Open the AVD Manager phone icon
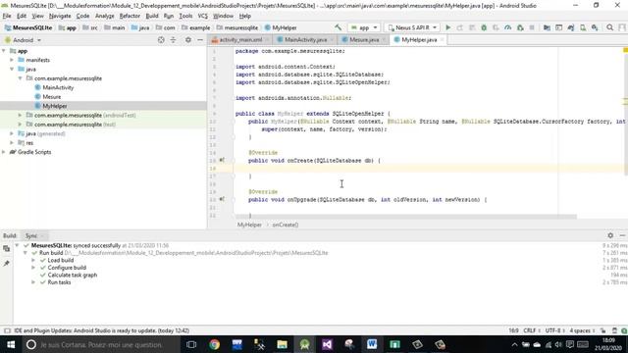Image resolution: width=628 pixels, height=353 pixels. pyautogui.click(x=583, y=27)
